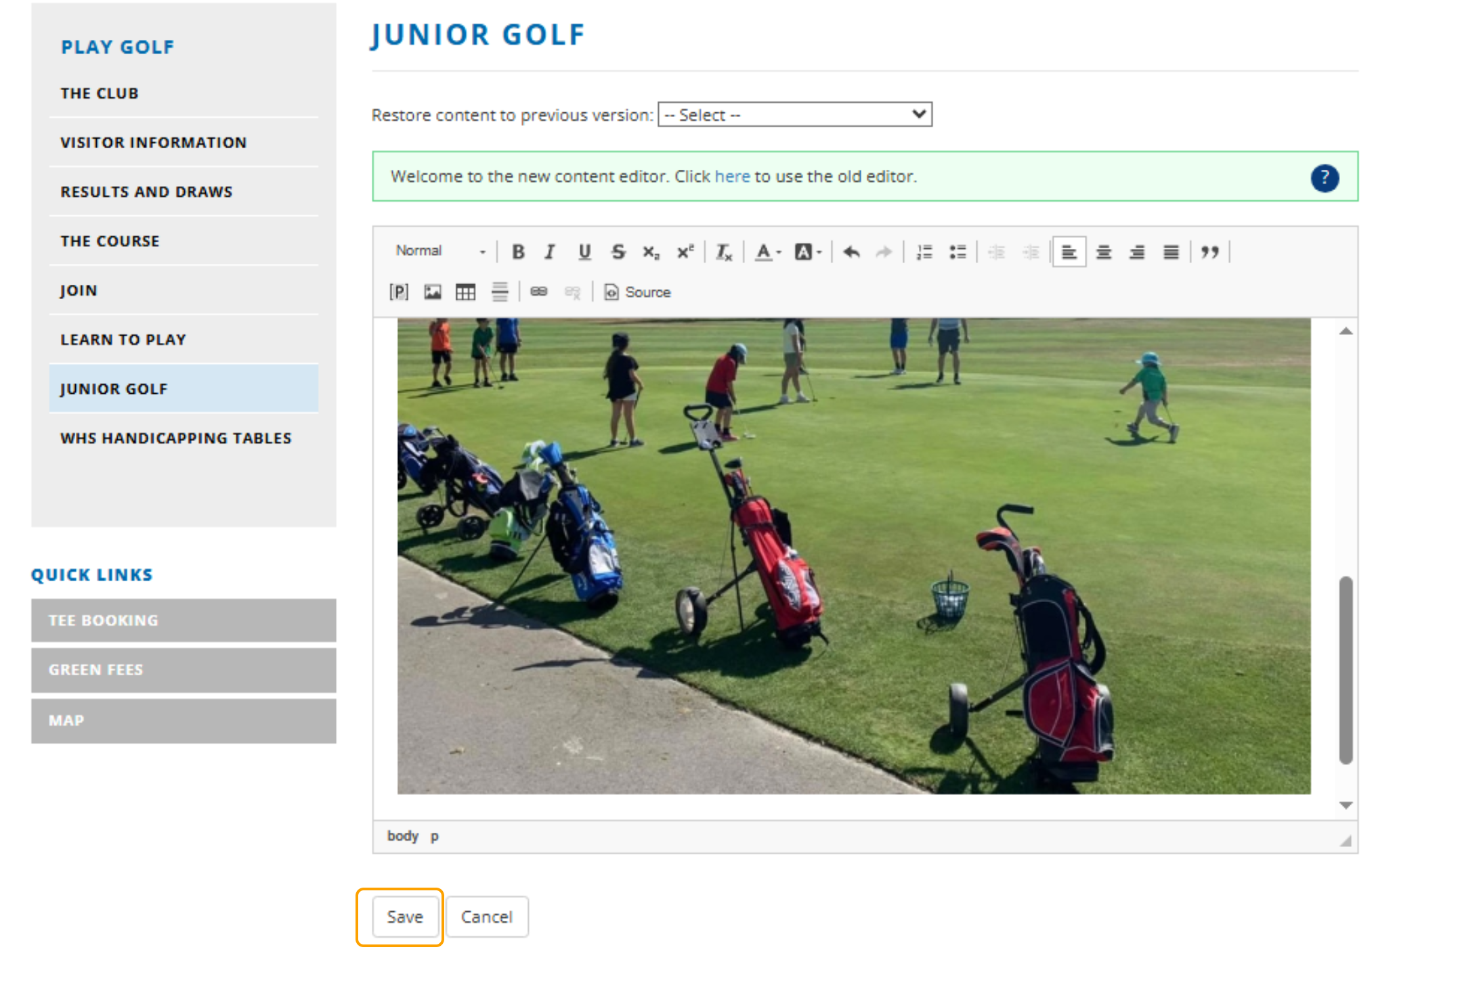
Task: Open The Course menu item
Action: 110,241
